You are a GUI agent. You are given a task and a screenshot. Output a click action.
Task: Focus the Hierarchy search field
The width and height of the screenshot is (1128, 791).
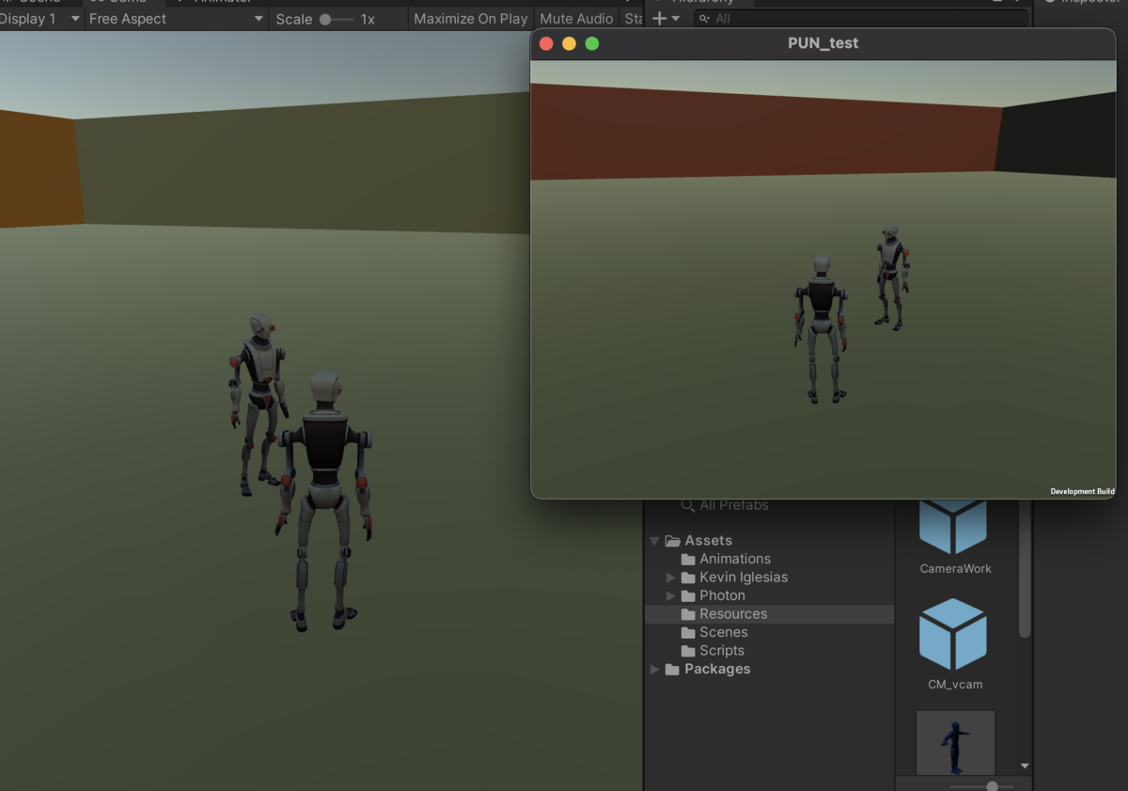[x=860, y=19]
